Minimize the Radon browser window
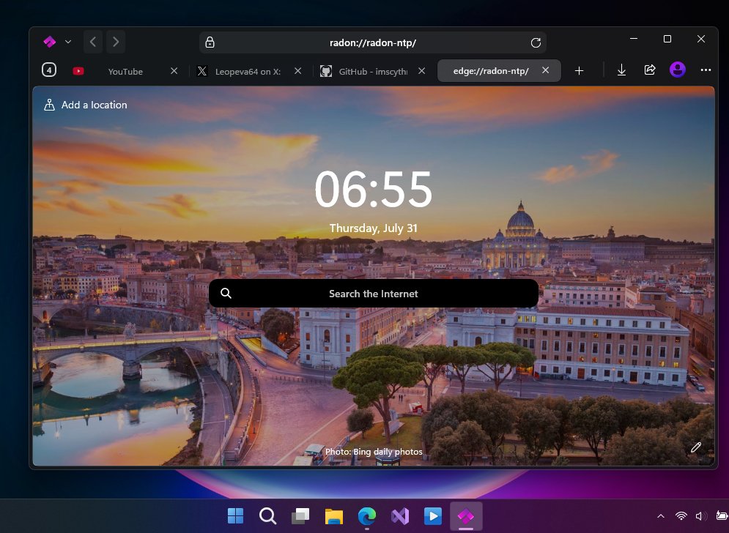729x533 pixels. (633, 39)
